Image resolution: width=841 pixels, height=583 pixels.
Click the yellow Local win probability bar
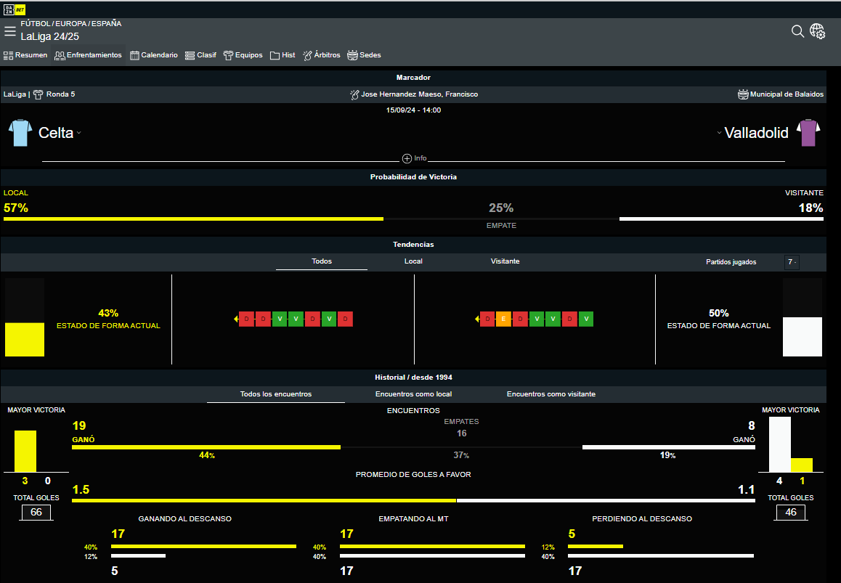click(x=193, y=219)
